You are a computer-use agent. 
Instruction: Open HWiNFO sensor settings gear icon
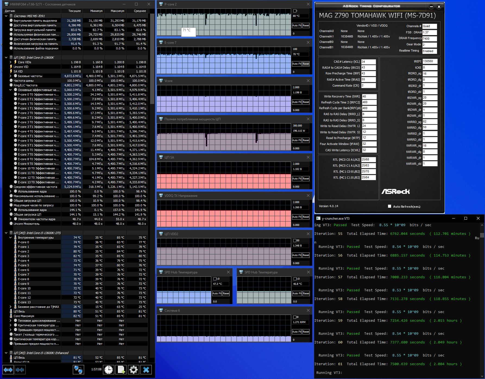coord(133,370)
